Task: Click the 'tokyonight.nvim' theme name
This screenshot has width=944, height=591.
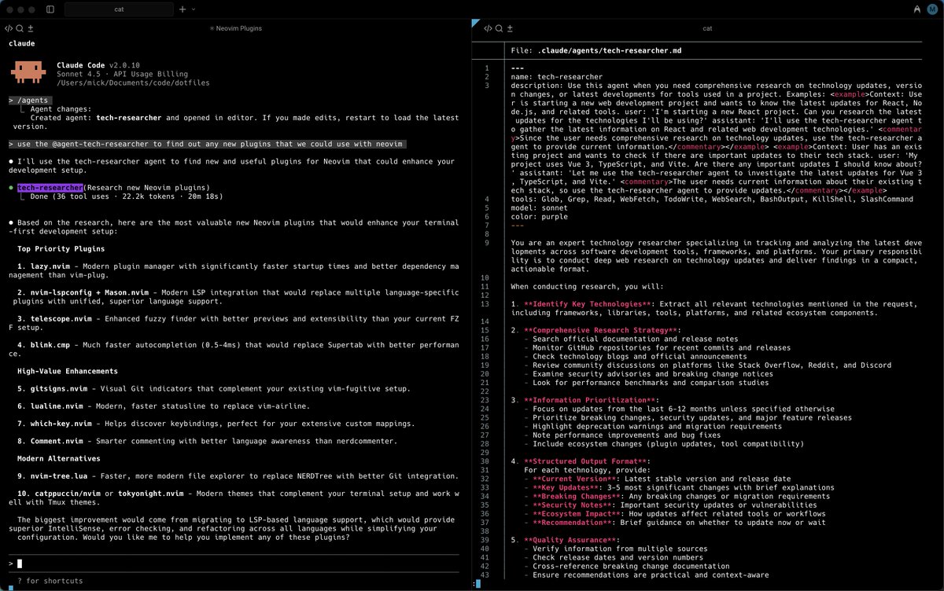Action: tap(150, 493)
